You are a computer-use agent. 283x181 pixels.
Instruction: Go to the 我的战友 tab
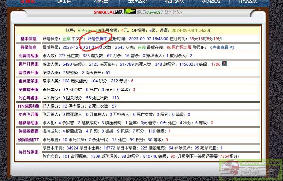[x=211, y=2]
